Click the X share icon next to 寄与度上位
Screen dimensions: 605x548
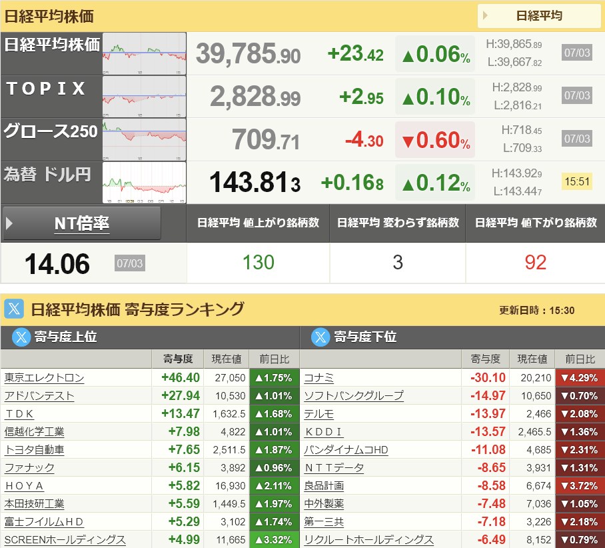tap(21, 337)
